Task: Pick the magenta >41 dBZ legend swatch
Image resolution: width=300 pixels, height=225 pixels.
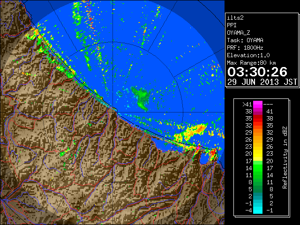Action: click(x=258, y=104)
